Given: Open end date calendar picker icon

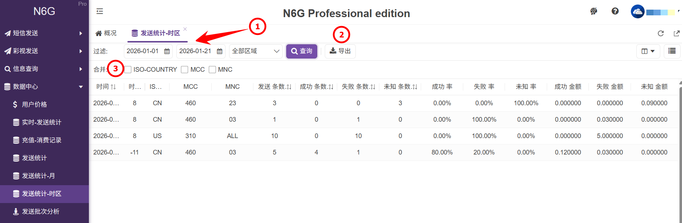Looking at the screenshot, I should tap(220, 51).
